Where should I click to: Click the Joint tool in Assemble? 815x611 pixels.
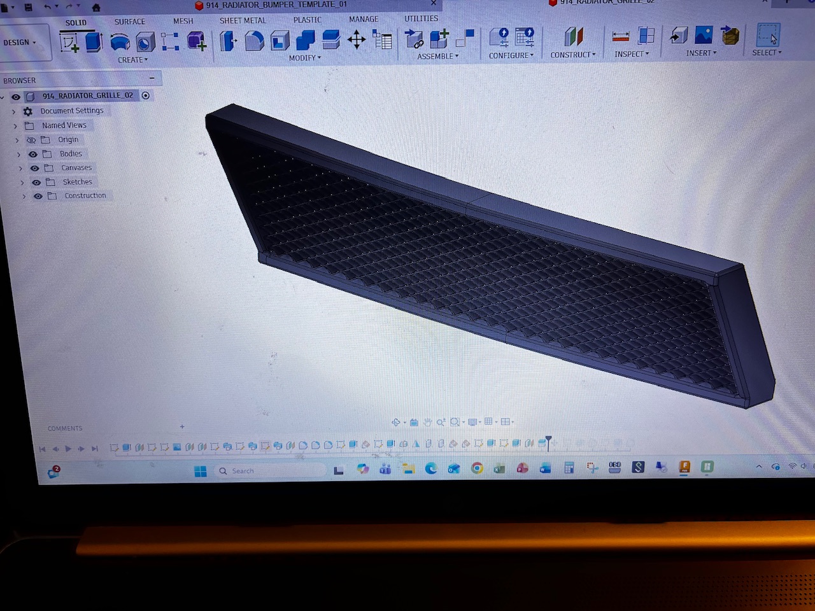414,39
